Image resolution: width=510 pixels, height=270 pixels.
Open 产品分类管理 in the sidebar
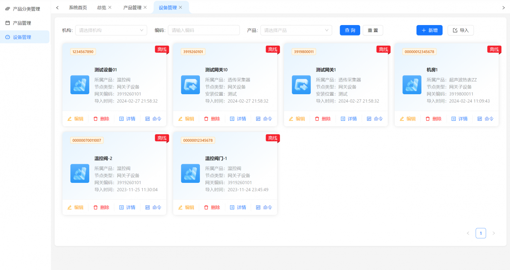(25, 9)
